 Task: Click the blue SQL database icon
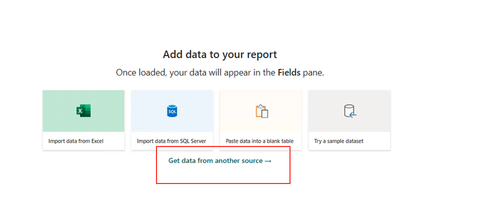point(172,111)
